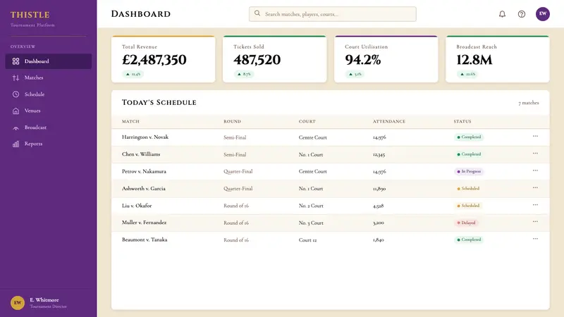Open Venues section
The width and height of the screenshot is (564, 317).
click(x=48, y=111)
